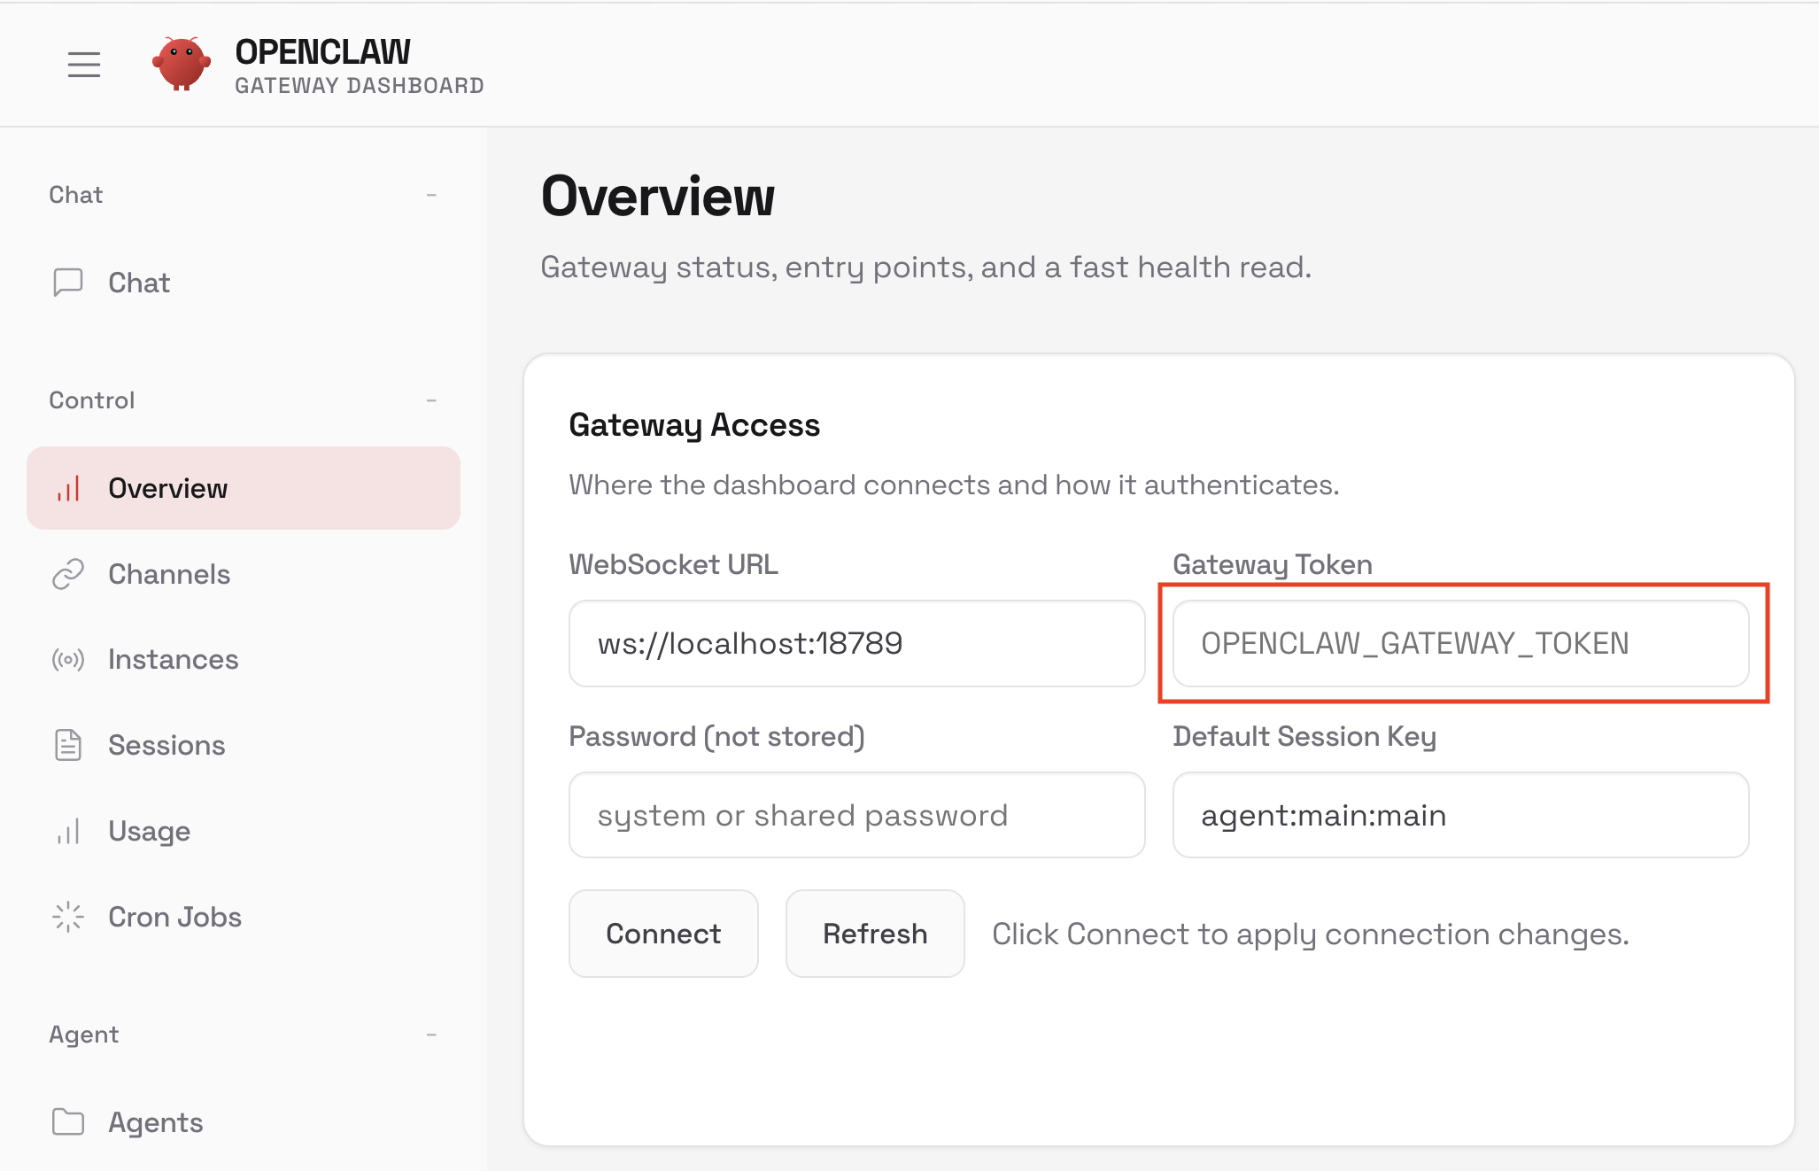
Task: Click the OpenClaw red mascot logo
Action: coord(182,64)
